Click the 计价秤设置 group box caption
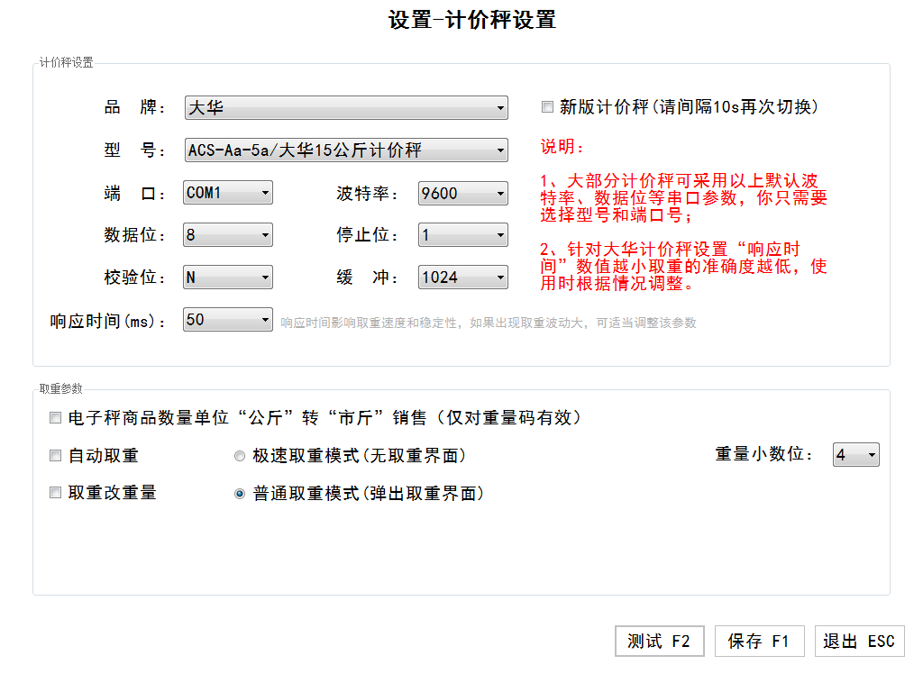Viewport: 923px width, 692px height. point(66,62)
